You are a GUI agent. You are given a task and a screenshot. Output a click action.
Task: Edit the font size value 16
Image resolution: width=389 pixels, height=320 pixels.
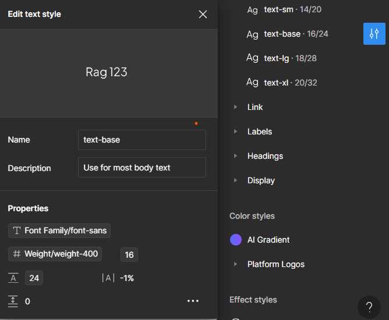tap(129, 255)
